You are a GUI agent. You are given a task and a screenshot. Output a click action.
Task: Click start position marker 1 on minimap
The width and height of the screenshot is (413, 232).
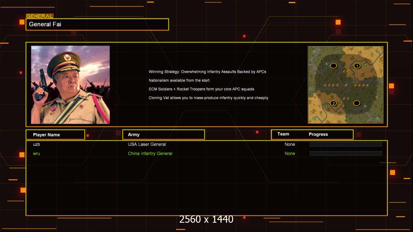tap(357, 66)
